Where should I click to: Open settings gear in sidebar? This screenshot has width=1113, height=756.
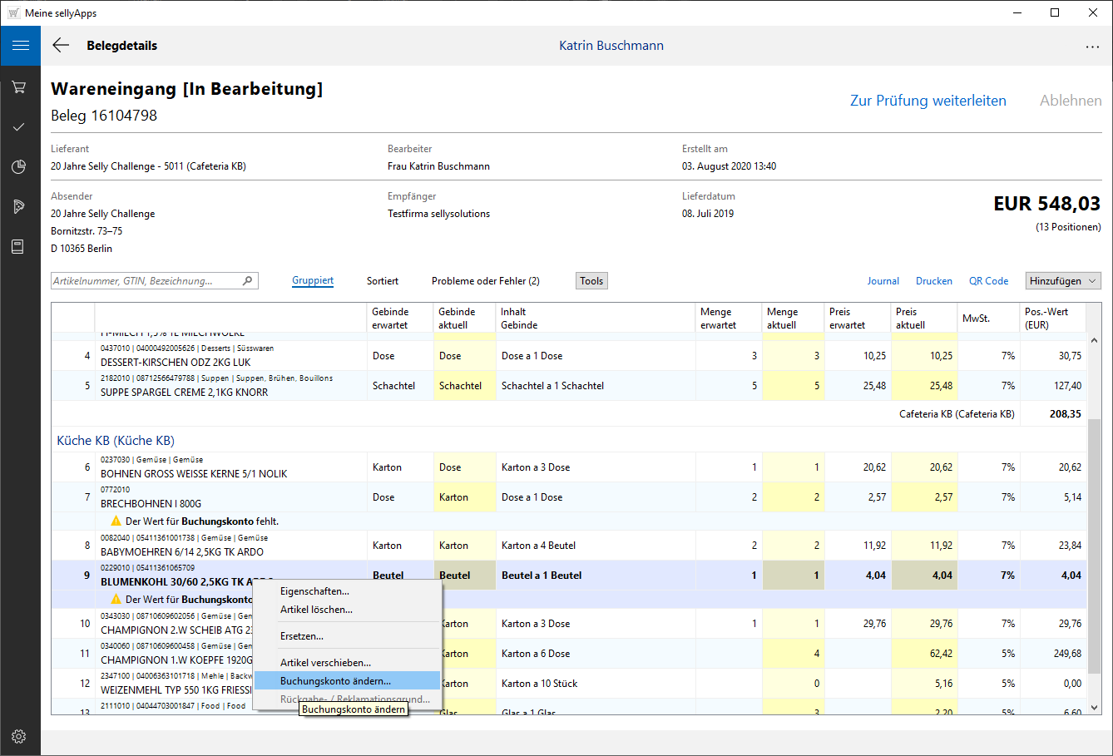point(19,736)
